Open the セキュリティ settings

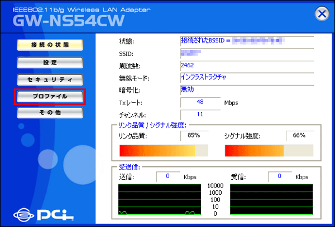point(50,80)
